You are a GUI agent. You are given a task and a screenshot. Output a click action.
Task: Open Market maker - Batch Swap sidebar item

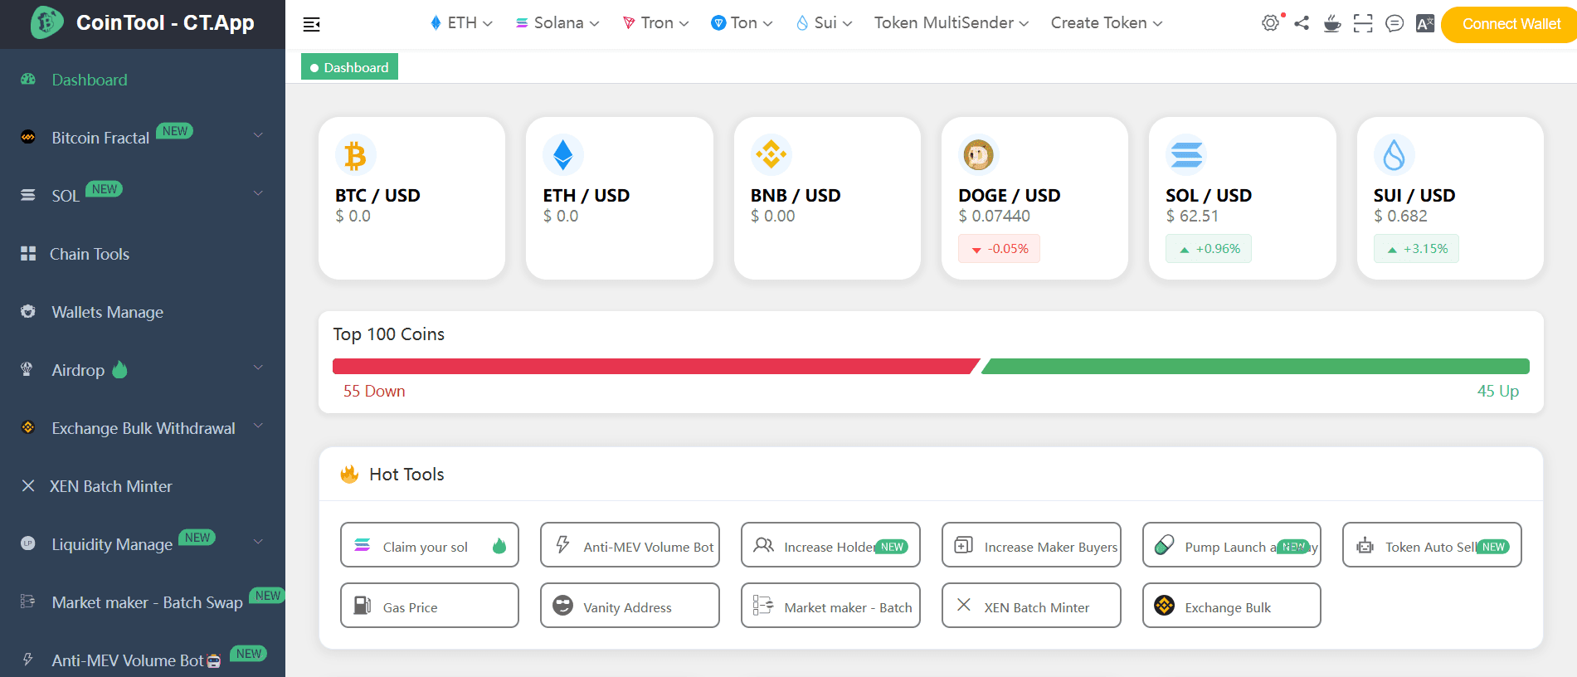(x=143, y=602)
